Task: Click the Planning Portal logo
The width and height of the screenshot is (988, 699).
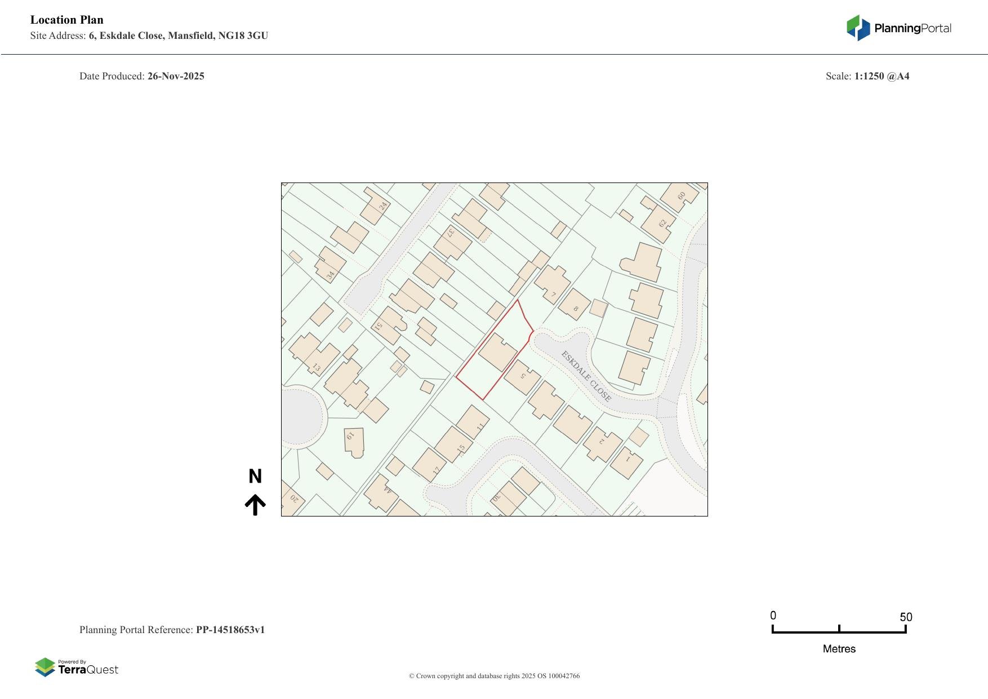Action: pyautogui.click(x=898, y=28)
